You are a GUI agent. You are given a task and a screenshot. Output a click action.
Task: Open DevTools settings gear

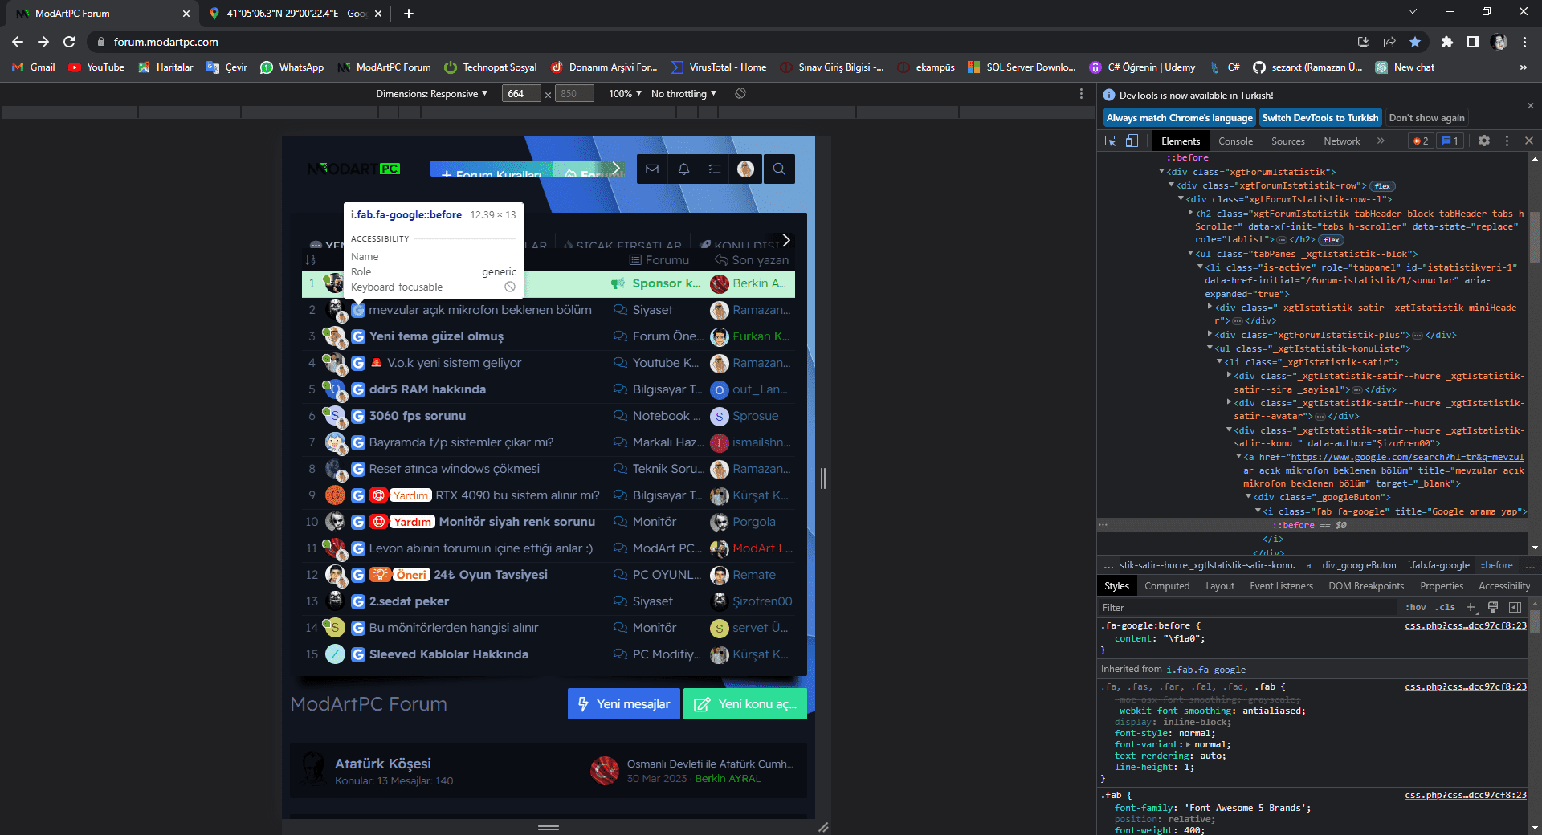pyautogui.click(x=1484, y=141)
